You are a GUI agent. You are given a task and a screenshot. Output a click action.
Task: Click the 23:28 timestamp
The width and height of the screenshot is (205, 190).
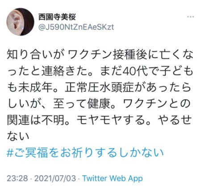click(17, 178)
